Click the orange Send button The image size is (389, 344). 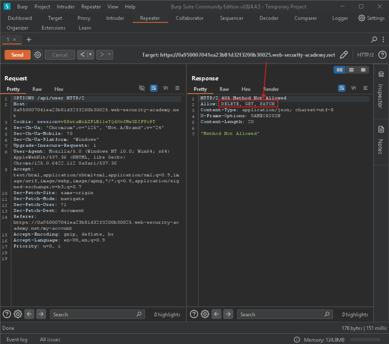coord(17,55)
